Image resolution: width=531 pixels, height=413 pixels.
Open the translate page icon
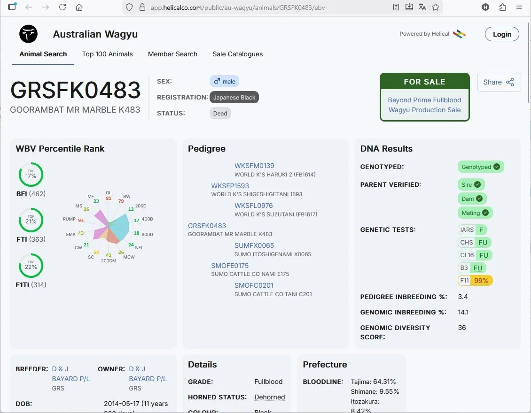(x=422, y=7)
